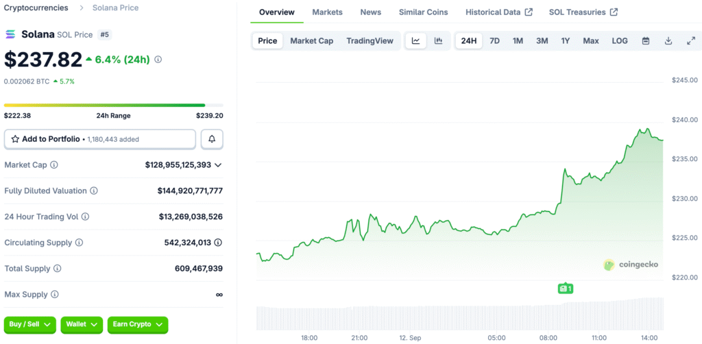Open the Markets tab
The width and height of the screenshot is (702, 344).
327,12
